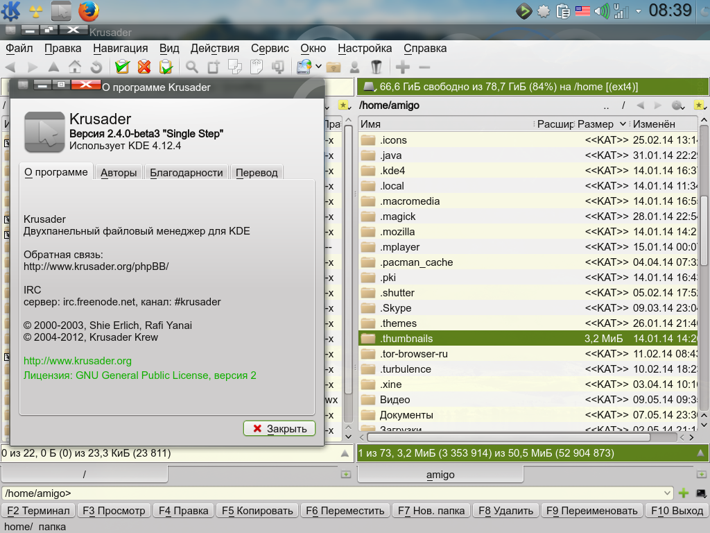
Task: Click the minus toolbar icon
Action: pos(424,67)
